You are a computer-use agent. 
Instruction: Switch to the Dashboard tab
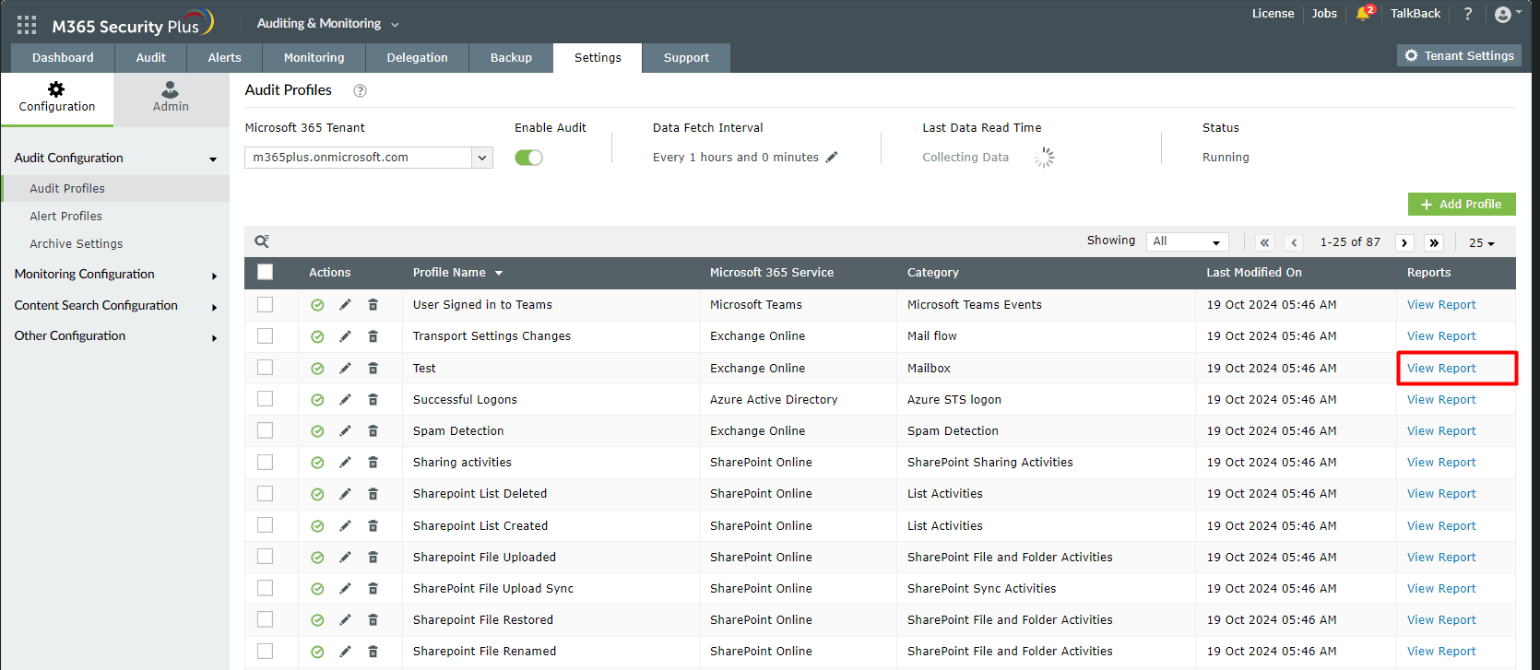click(x=63, y=57)
